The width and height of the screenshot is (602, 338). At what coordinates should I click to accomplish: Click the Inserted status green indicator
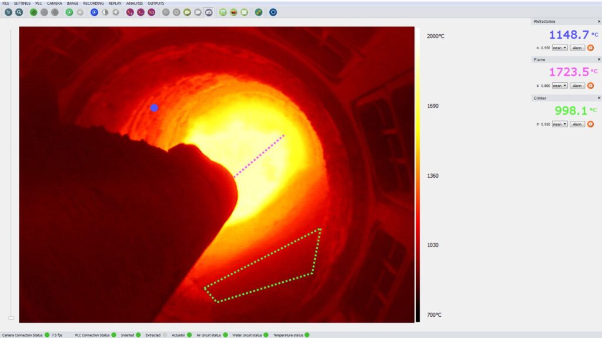click(x=138, y=335)
